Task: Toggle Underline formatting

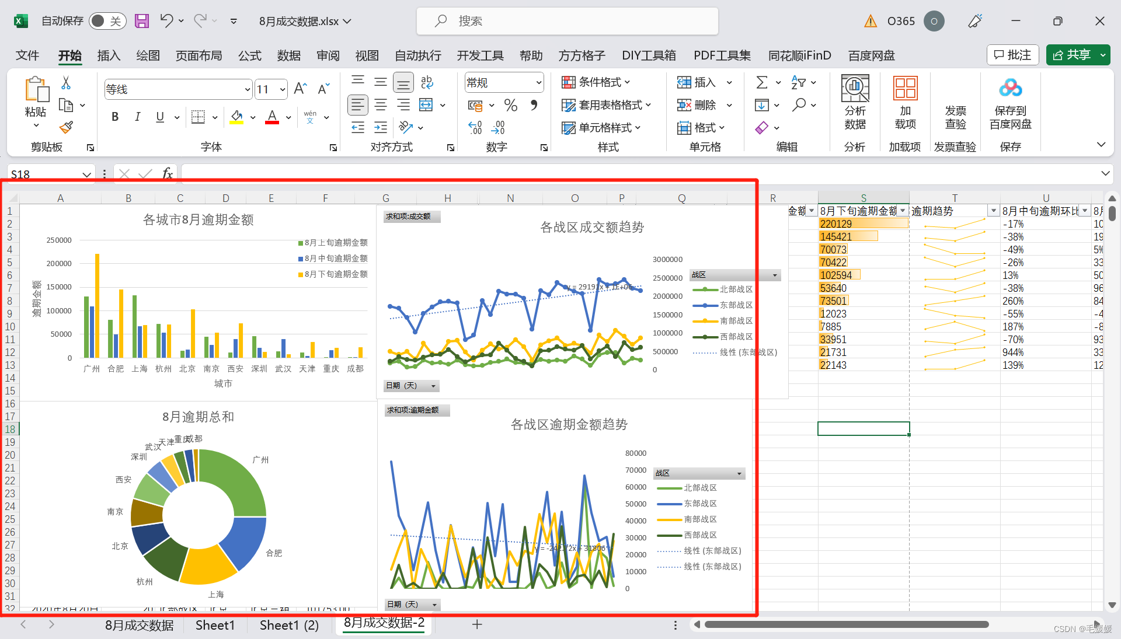Action: tap(160, 117)
